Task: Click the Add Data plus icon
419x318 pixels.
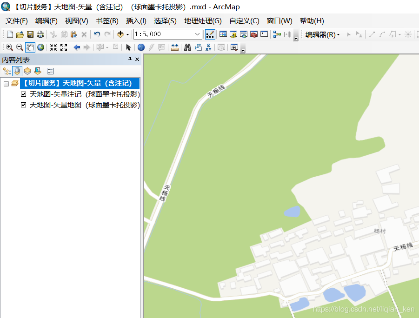Action: pyautogui.click(x=120, y=34)
